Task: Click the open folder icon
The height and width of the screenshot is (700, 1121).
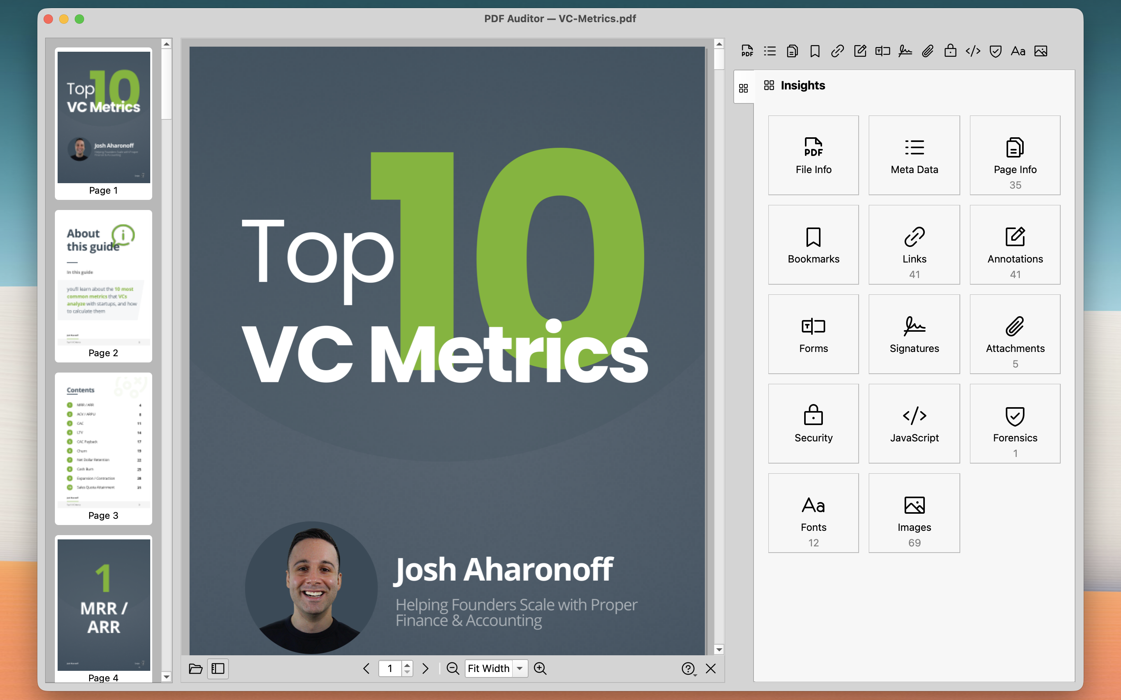Action: click(195, 668)
